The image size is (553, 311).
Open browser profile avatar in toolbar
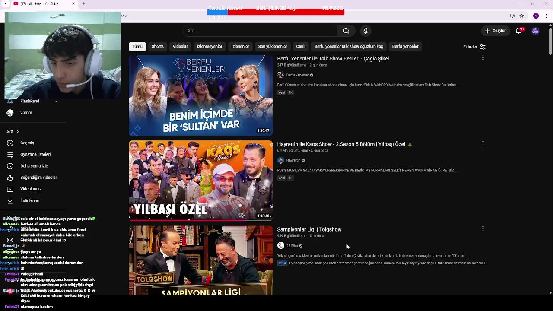click(536, 16)
